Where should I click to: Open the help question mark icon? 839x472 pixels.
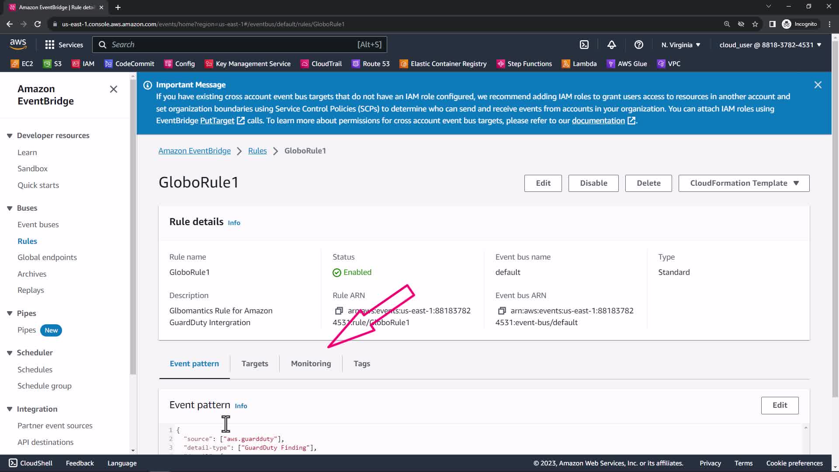[638, 45]
